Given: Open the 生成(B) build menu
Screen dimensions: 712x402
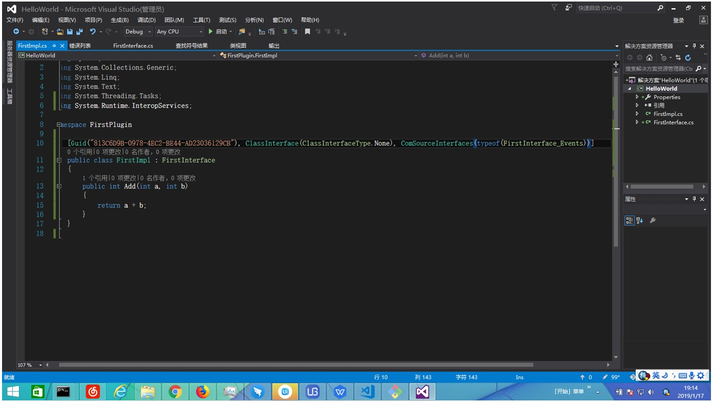Looking at the screenshot, I should point(120,20).
